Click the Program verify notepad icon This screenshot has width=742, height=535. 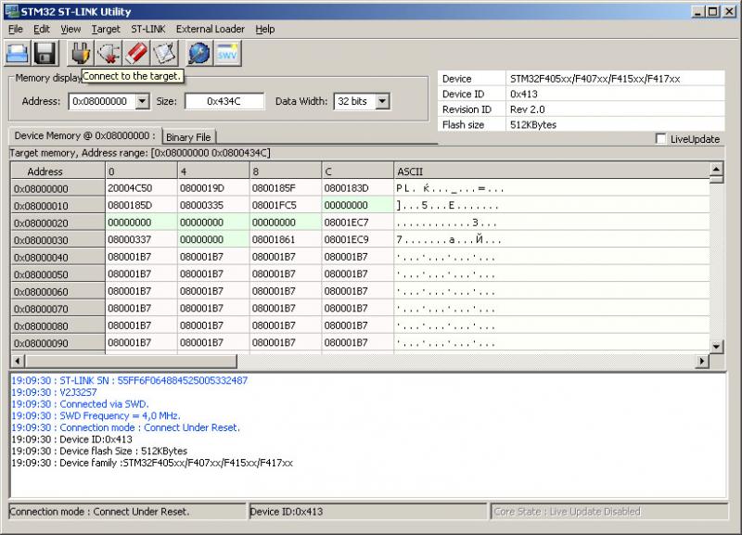(164, 53)
